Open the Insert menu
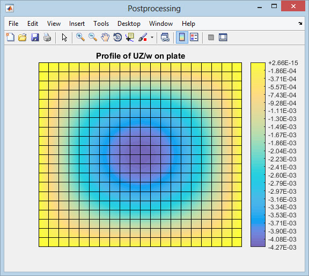The height and width of the screenshot is (276, 309). point(77,24)
